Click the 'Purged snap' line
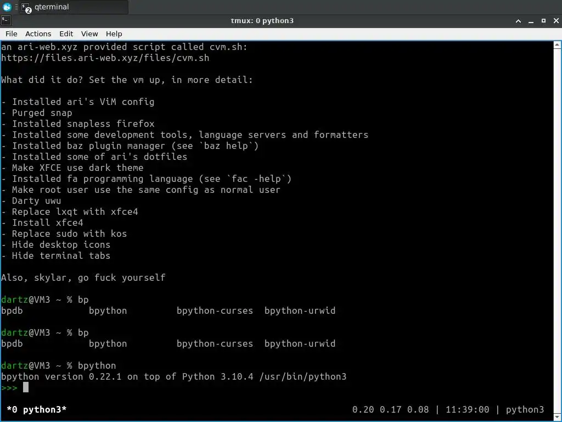 point(37,113)
